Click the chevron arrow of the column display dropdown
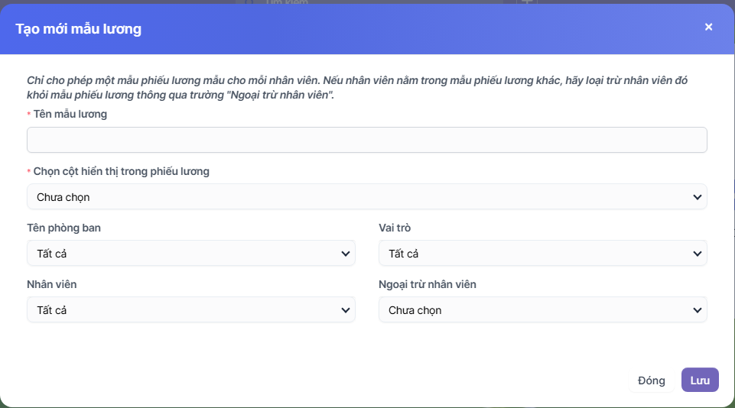This screenshot has width=735, height=408. (697, 197)
